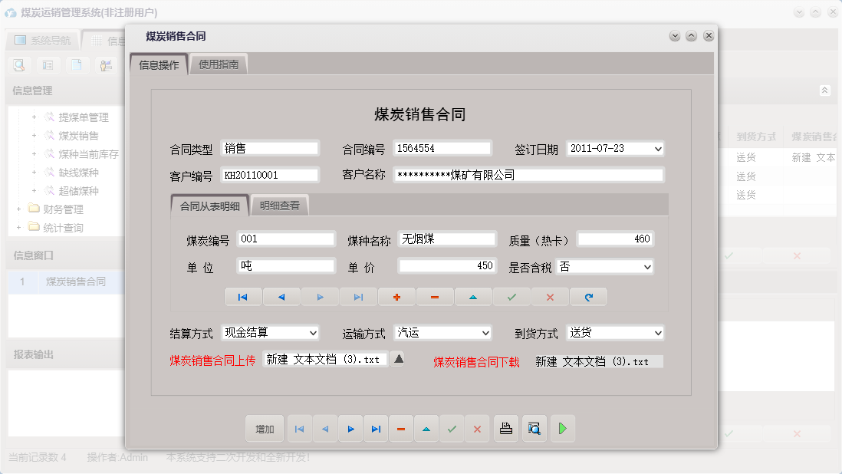
Task: Jump to first record using the first-record arrow
Action: coord(243,296)
